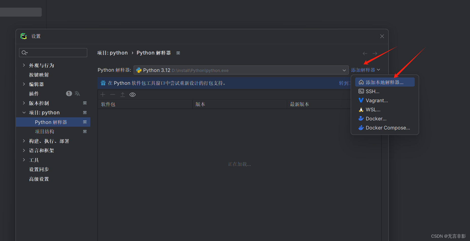
Task: Expand the 编辑器 section
Action: pos(24,84)
